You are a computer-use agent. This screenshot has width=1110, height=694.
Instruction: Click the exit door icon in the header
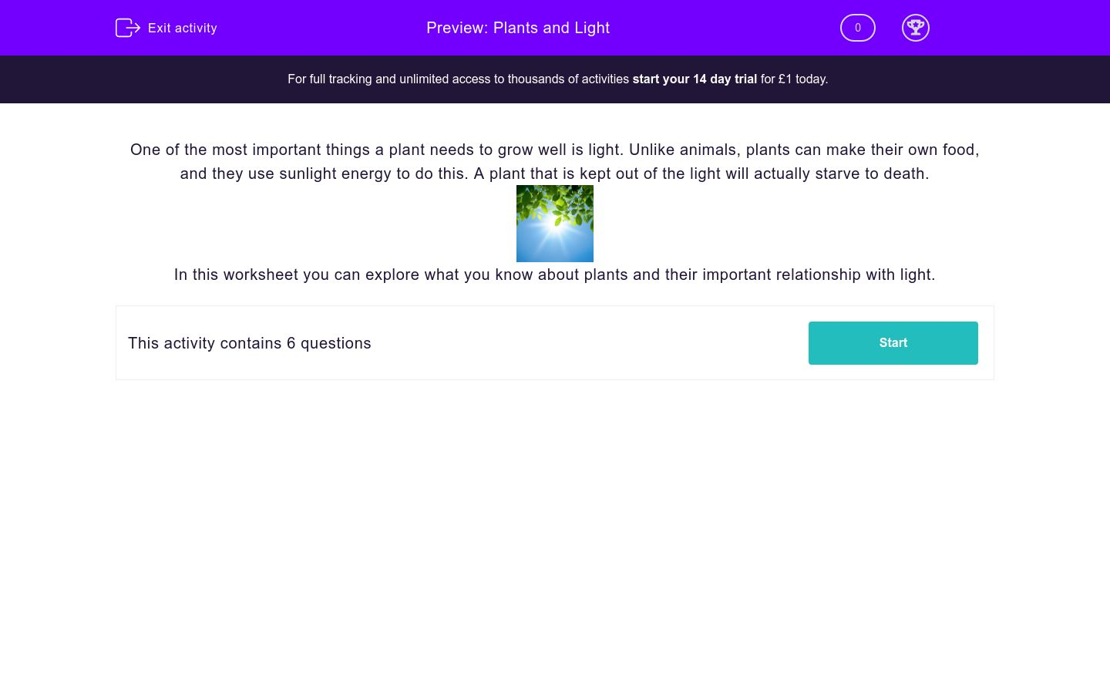tap(128, 28)
